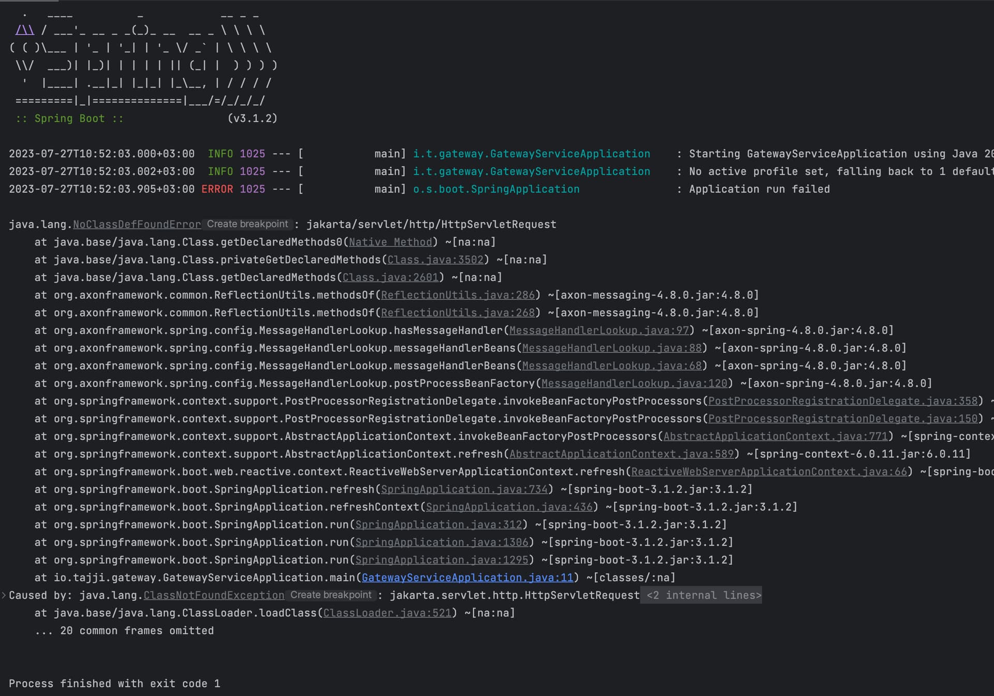Jump to SpringApplication.java:1306 link

442,543
